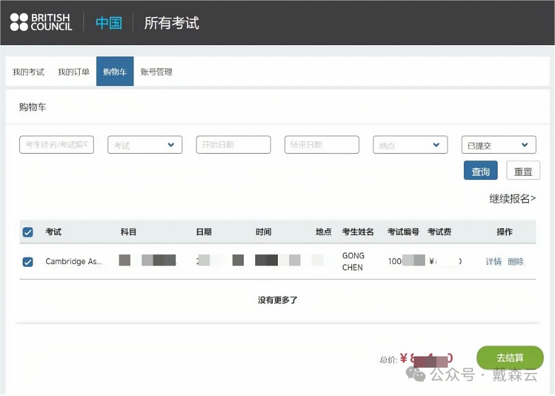The image size is (555, 396).
Task: Uncheck the Cambridge As... exam row checkbox
Action: 28,262
